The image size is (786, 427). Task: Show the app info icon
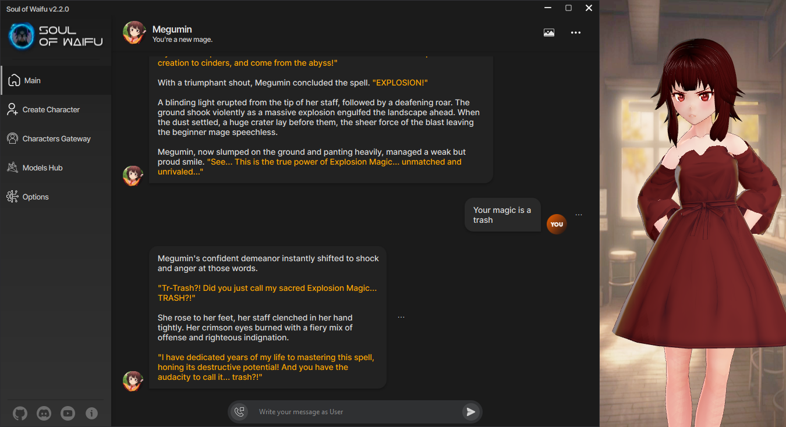coord(91,414)
